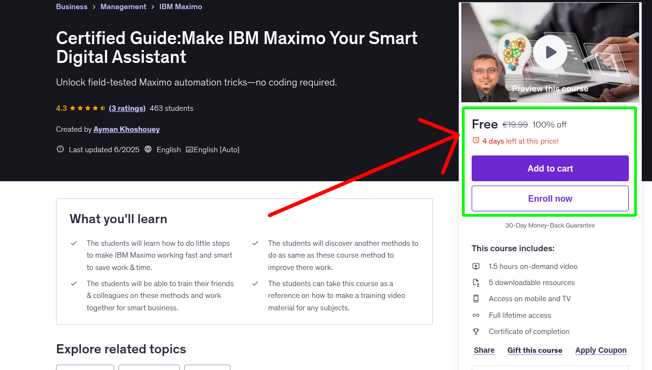The image size is (652, 370).
Task: Click the 'Free' price text
Action: (485, 124)
